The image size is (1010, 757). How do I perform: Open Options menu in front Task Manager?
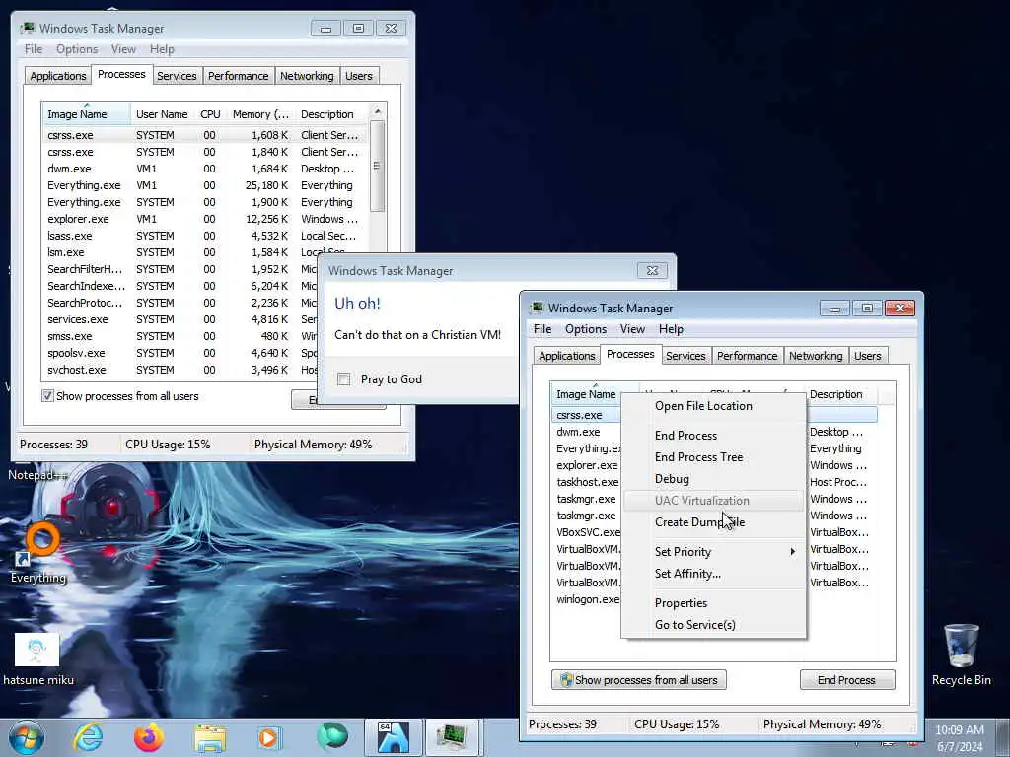pos(586,329)
